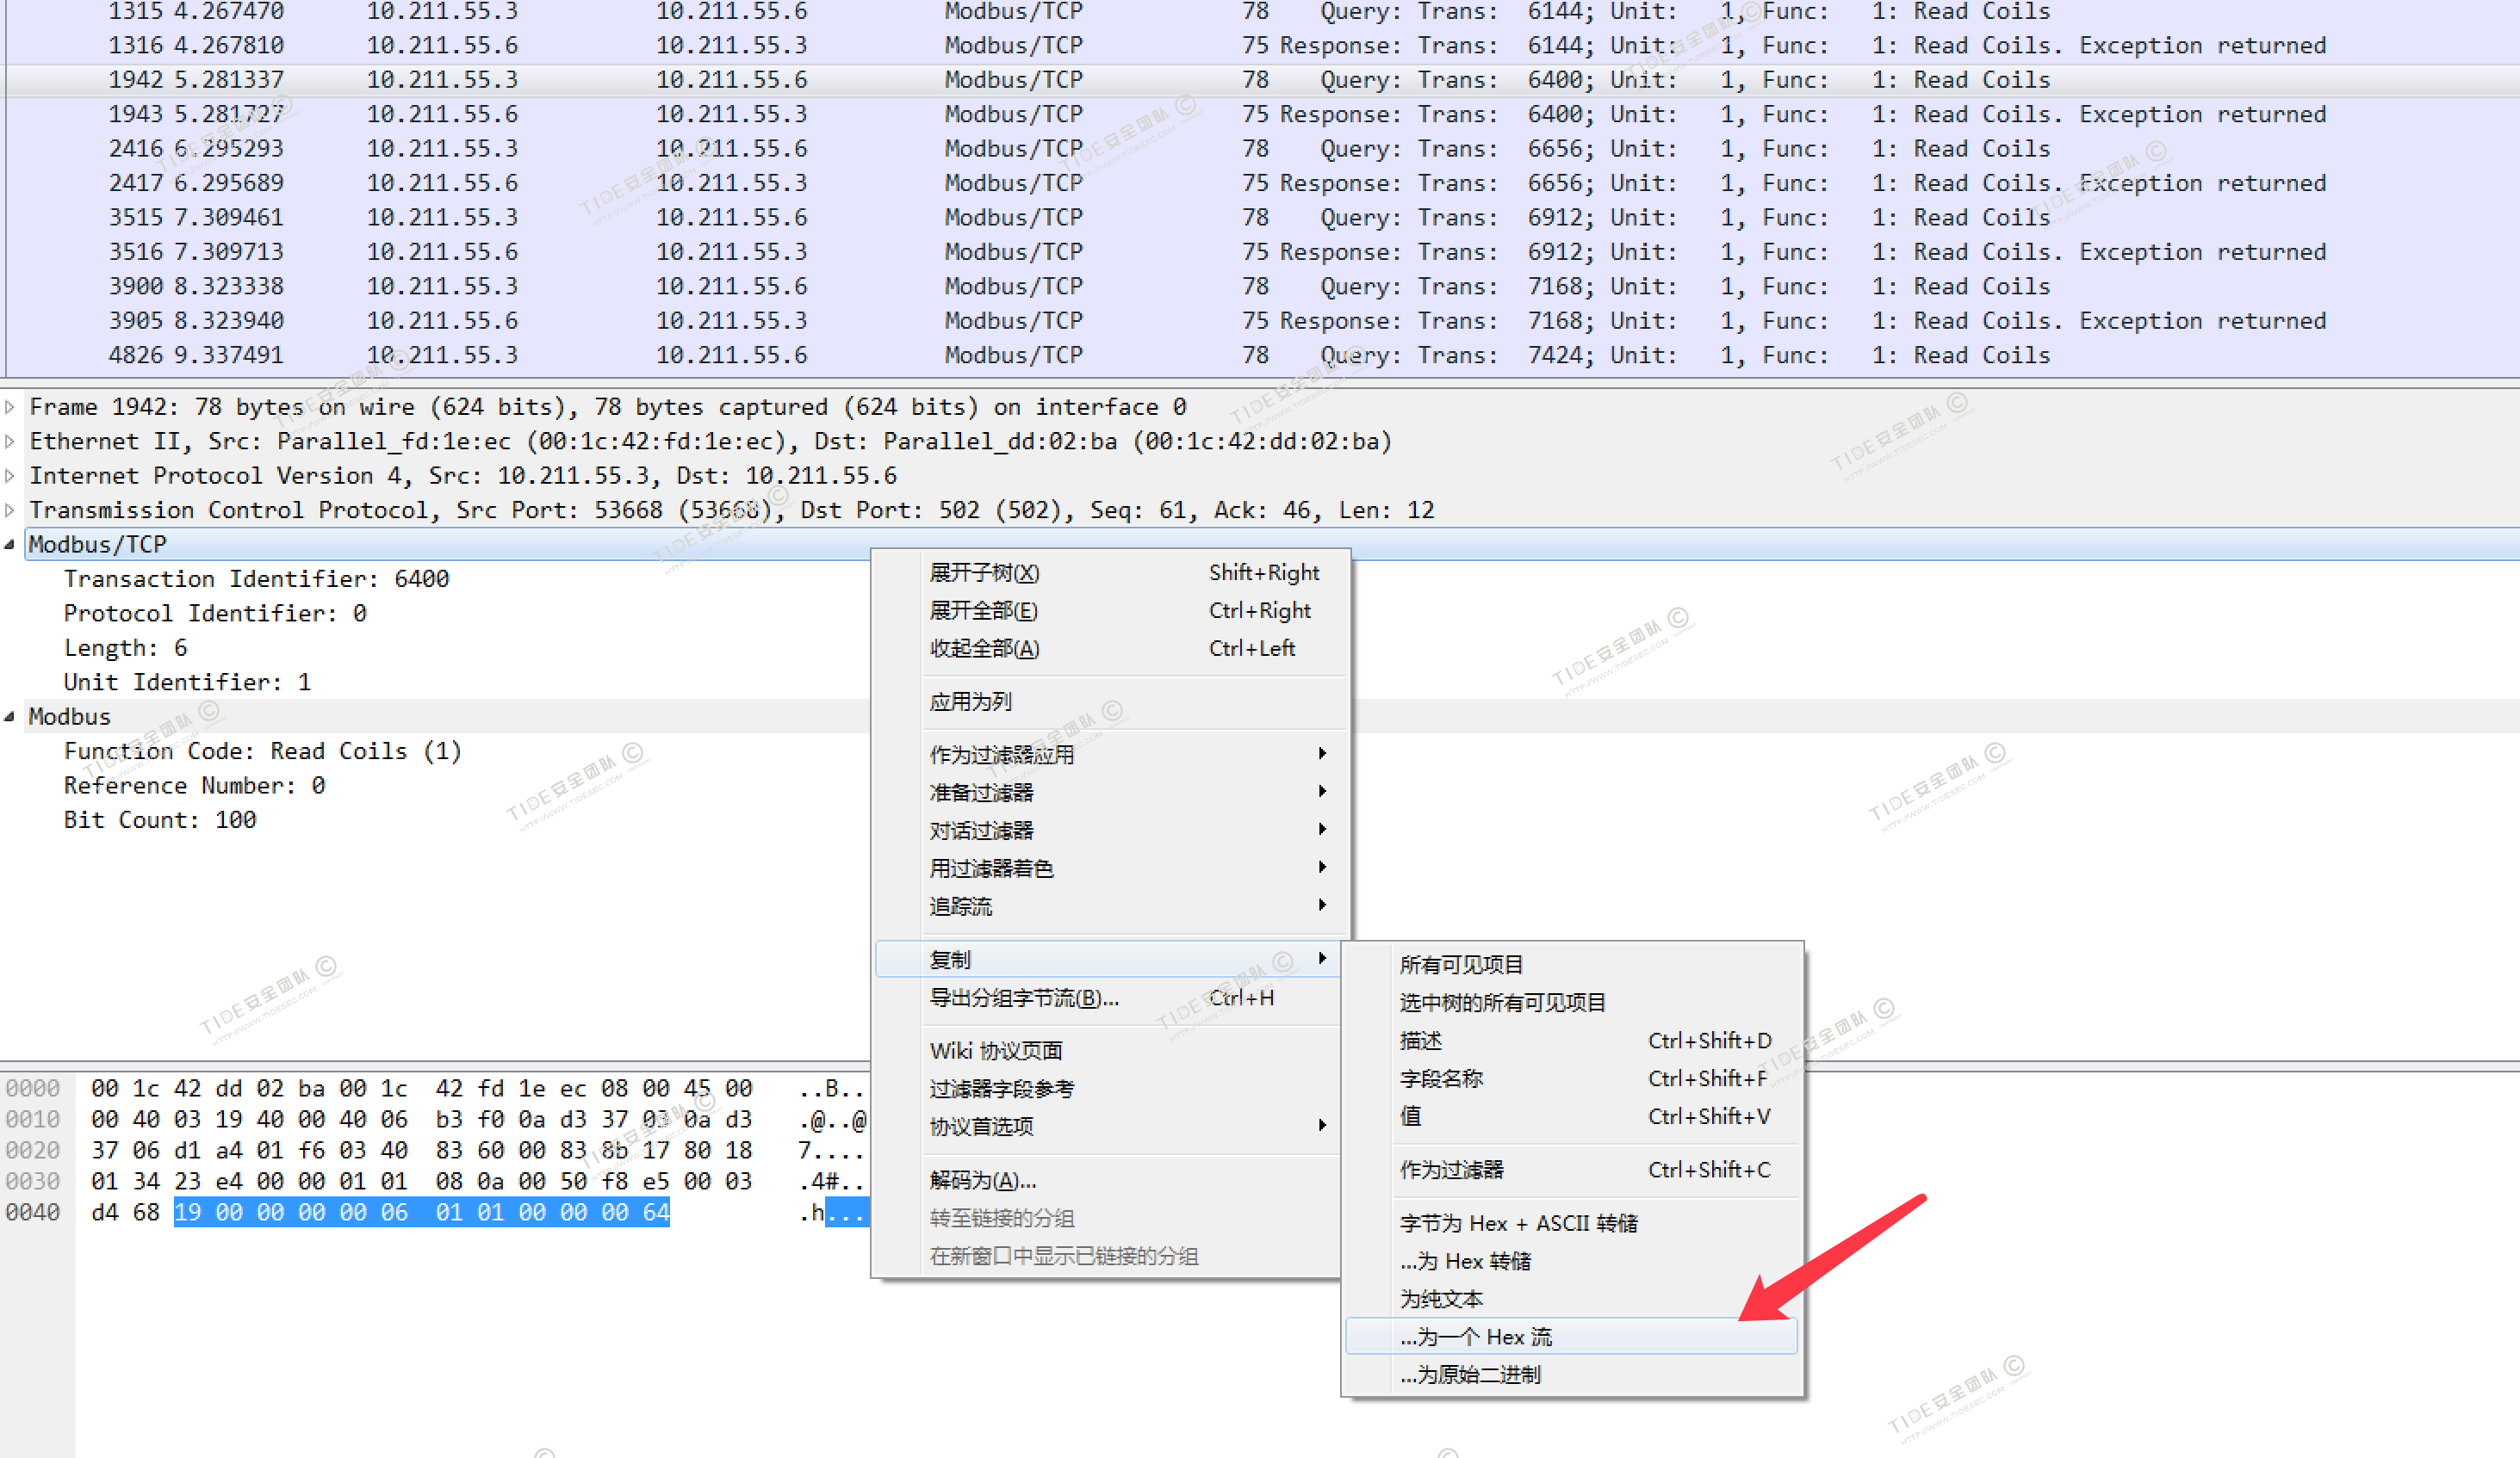
Task: Open '协议首选项' submenu
Action: (981, 1127)
